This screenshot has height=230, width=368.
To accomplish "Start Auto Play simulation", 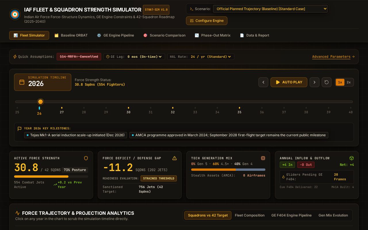I will click(x=289, y=82).
